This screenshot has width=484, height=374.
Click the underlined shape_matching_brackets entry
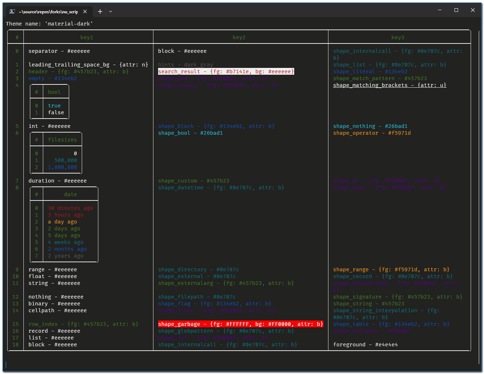390,85
